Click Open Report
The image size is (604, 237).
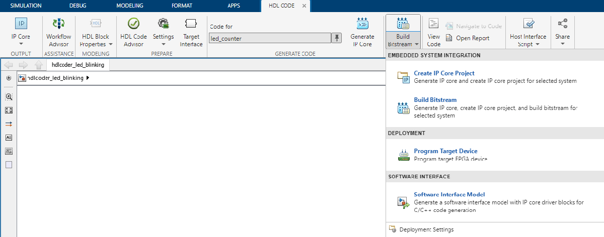coord(468,38)
